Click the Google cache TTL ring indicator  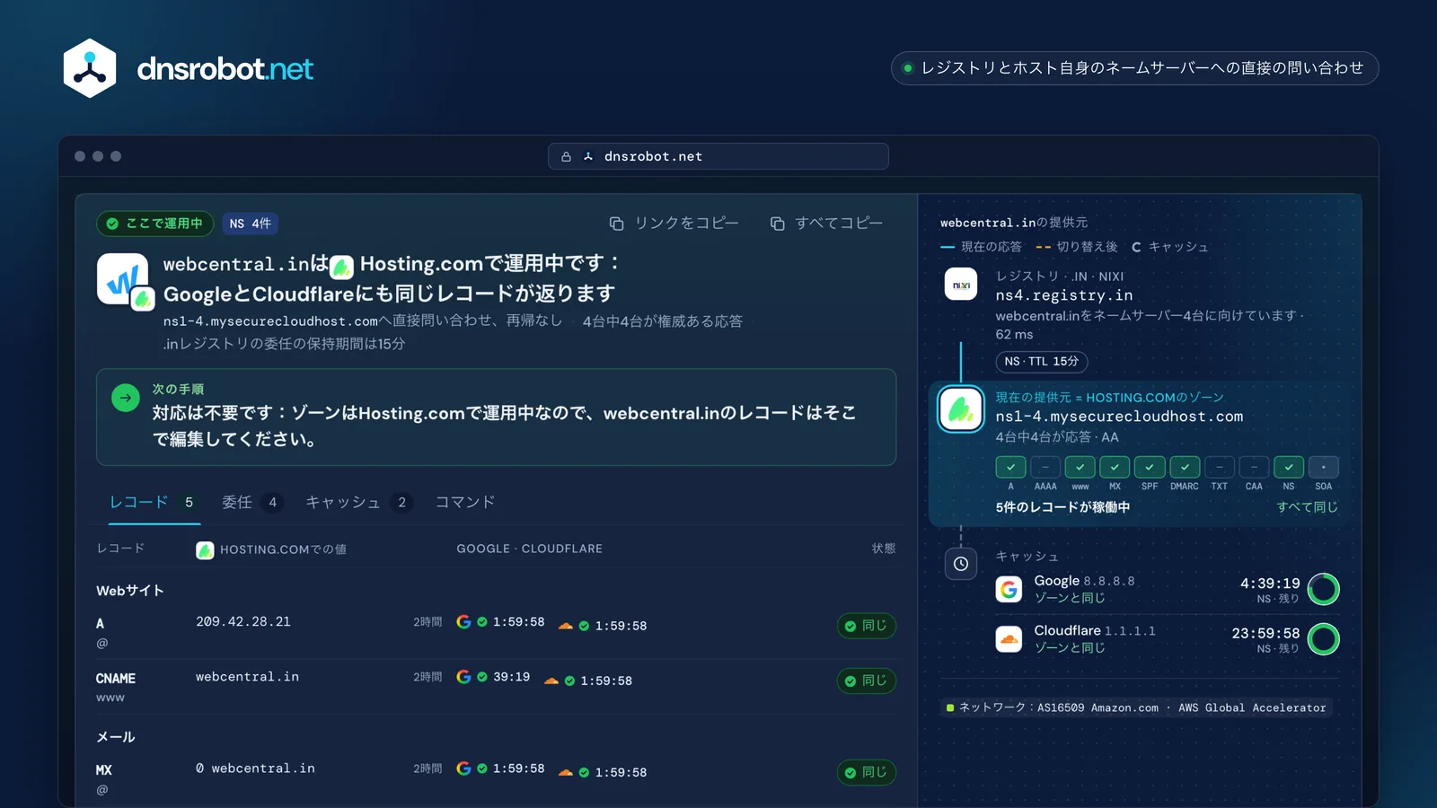[x=1324, y=590]
